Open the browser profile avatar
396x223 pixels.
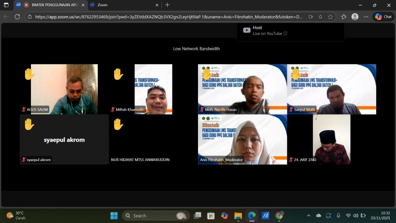[x=355, y=17]
